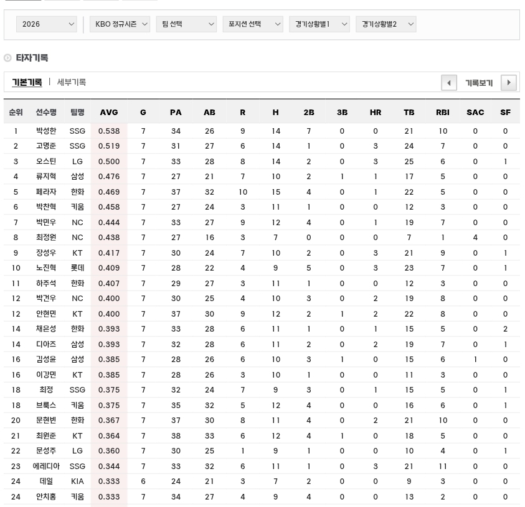Click the left arrow beside 기록보기

click(448, 83)
